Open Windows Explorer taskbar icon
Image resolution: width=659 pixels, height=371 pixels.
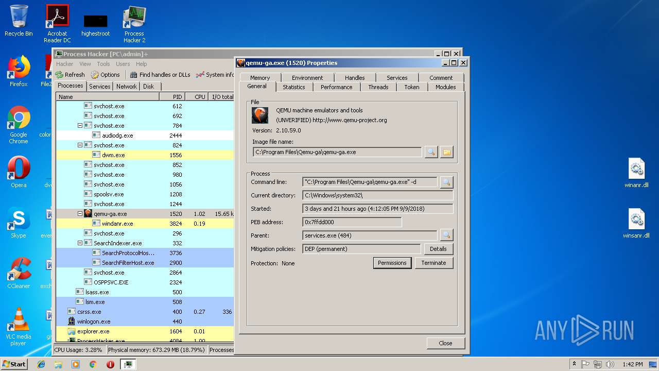(58, 364)
